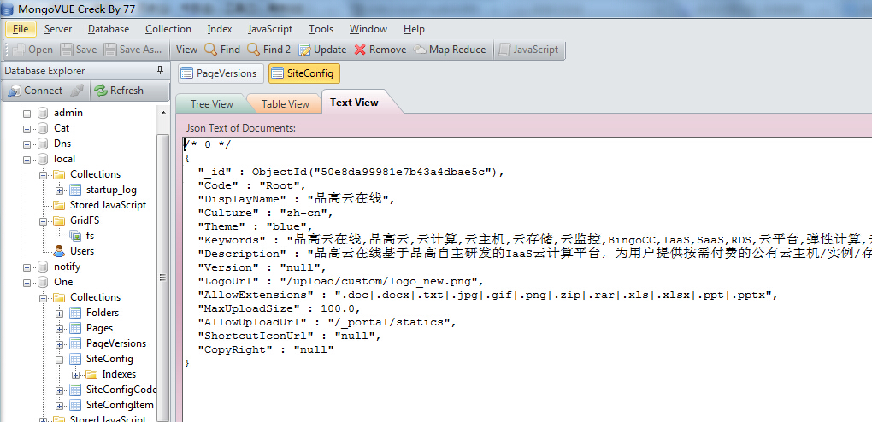This screenshot has height=422, width=872.
Task: Click the Save As toolbar button
Action: tap(133, 50)
